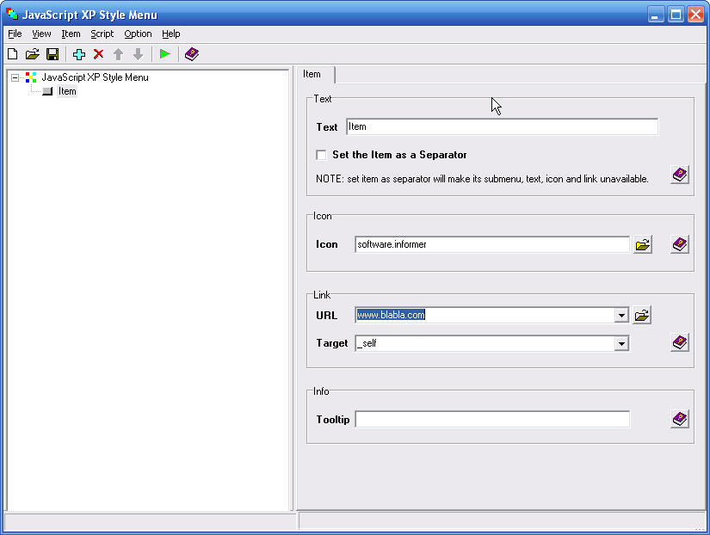Image resolution: width=710 pixels, height=535 pixels.
Task: Open the View menu
Action: (41, 34)
